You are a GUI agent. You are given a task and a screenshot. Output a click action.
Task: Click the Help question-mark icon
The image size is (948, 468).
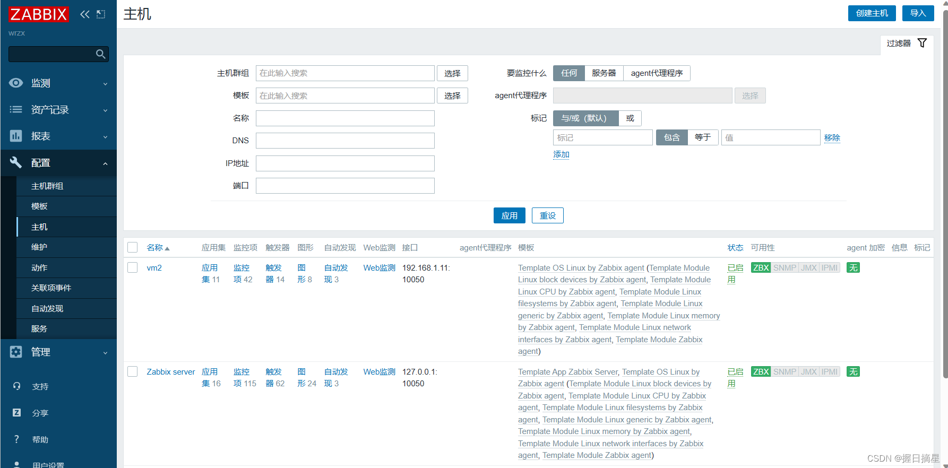pyautogui.click(x=16, y=439)
